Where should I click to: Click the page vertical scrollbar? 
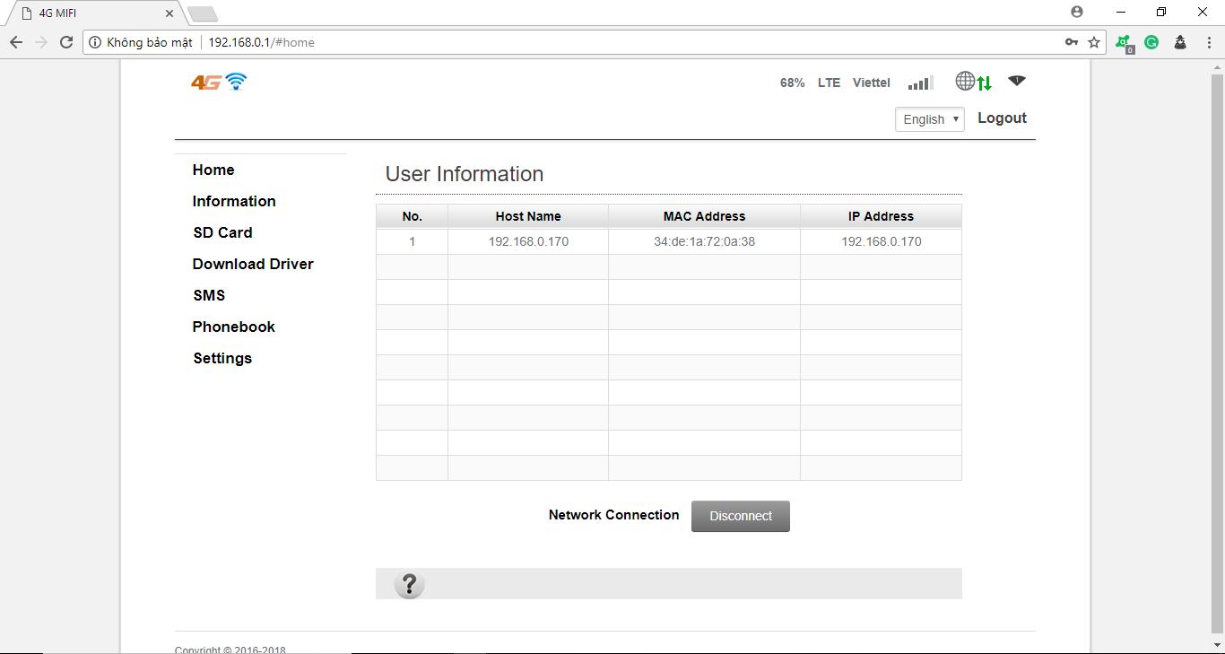coord(1217,352)
